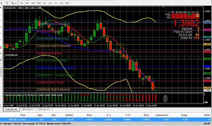212x126 pixels.
Task: Sort trades by S / L column
Action: pos(102,115)
